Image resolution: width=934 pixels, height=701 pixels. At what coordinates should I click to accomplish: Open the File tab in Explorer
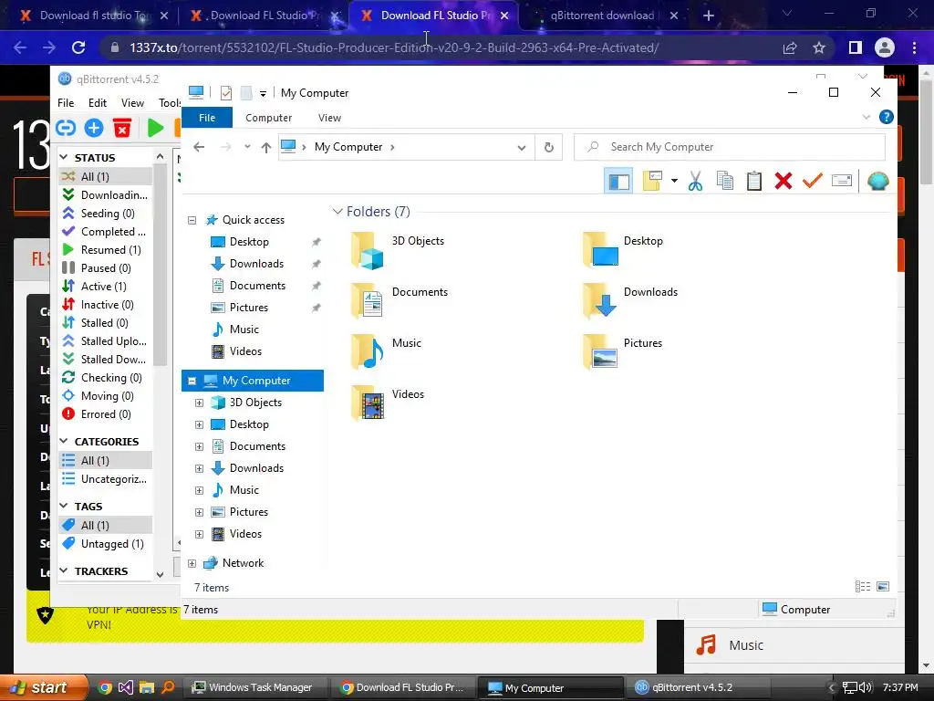point(207,118)
